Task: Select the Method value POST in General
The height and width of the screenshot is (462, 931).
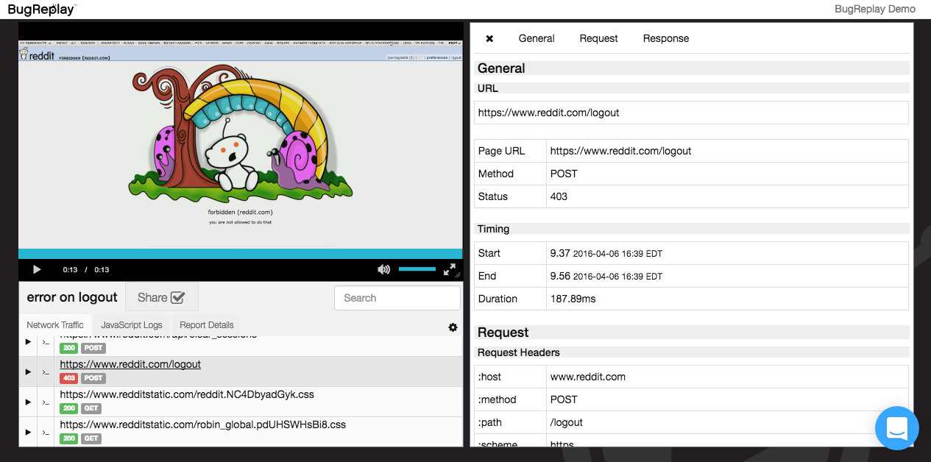Action: 727,174
